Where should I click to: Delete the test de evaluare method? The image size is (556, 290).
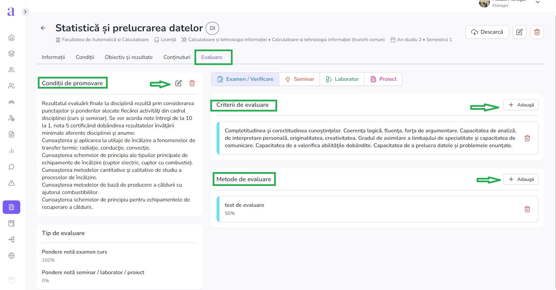(x=527, y=209)
